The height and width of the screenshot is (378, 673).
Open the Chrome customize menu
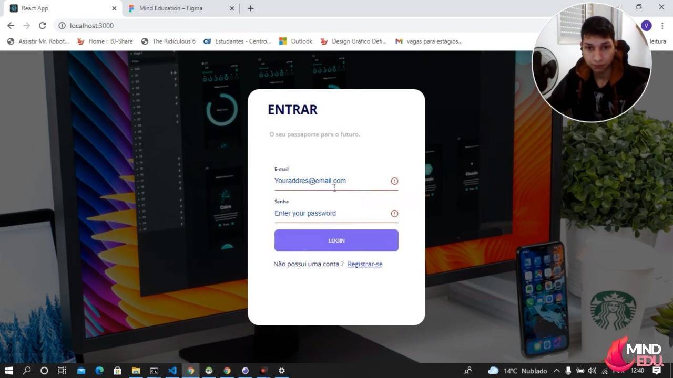[x=662, y=25]
